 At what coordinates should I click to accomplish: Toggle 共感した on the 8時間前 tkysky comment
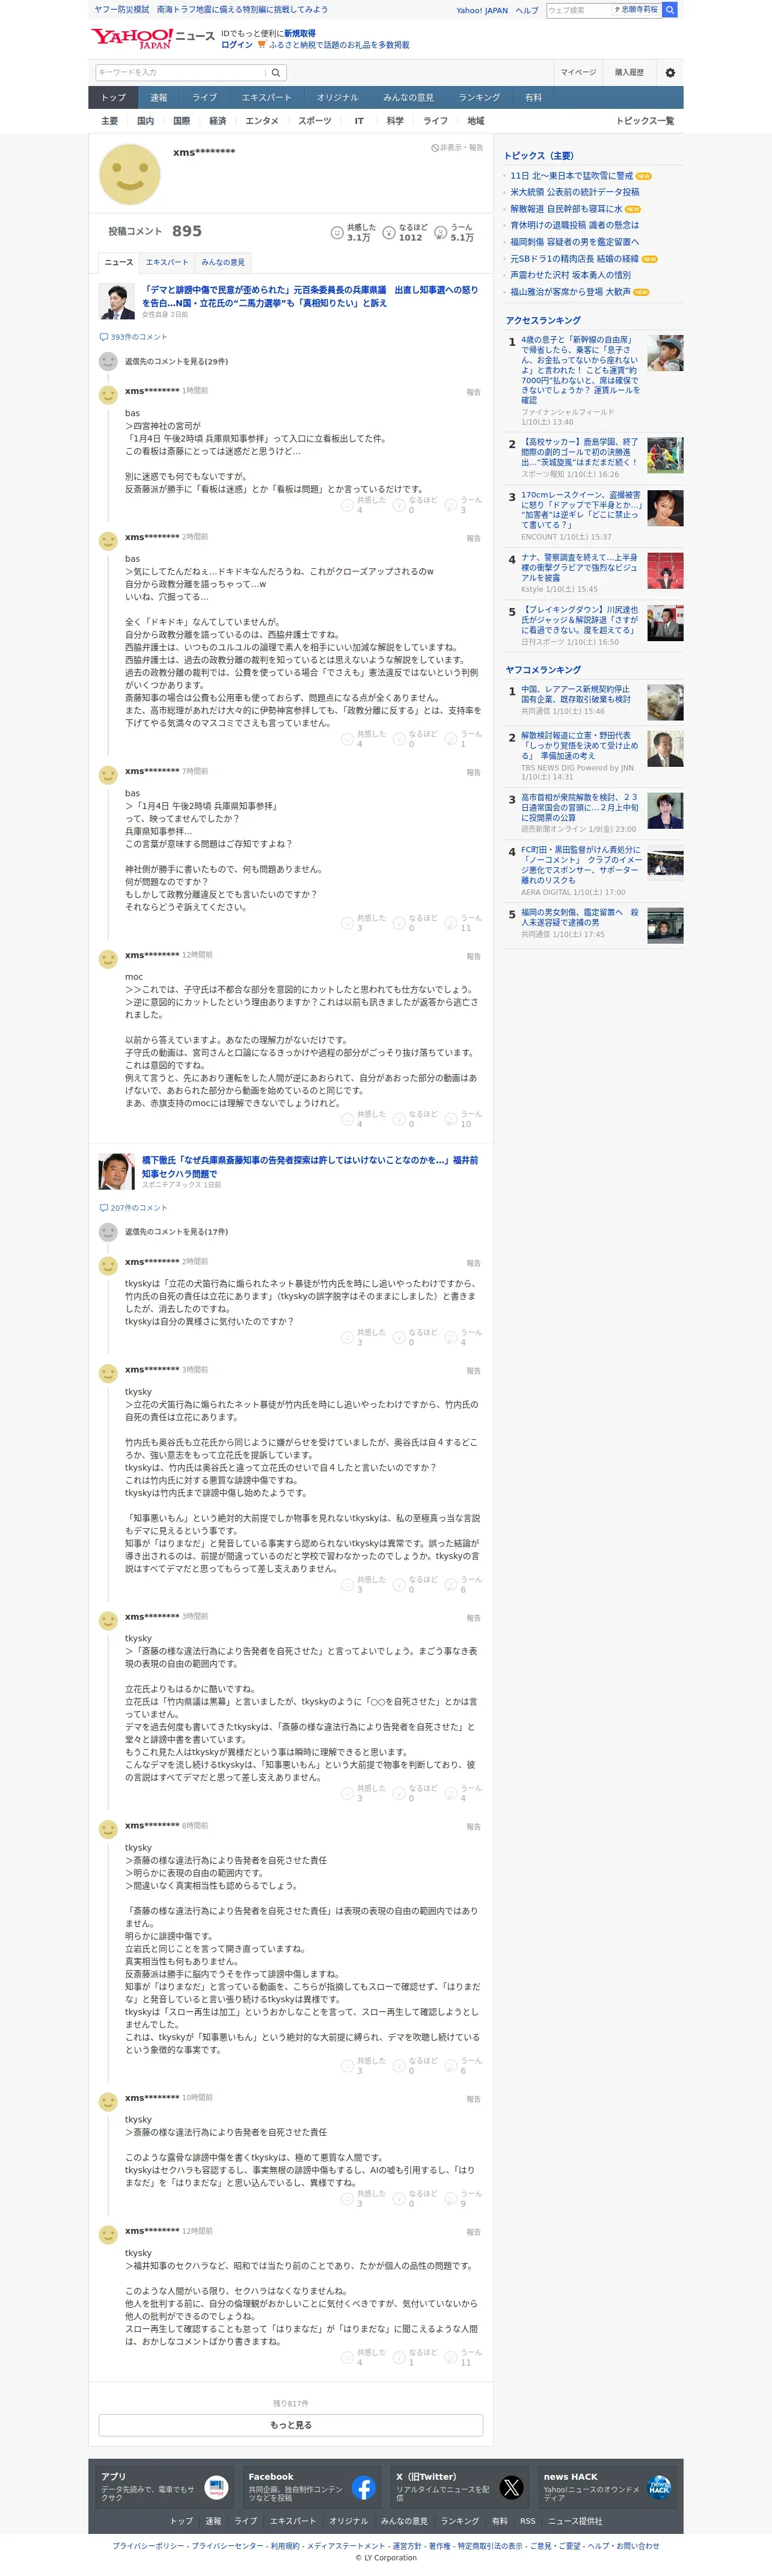click(x=363, y=2065)
